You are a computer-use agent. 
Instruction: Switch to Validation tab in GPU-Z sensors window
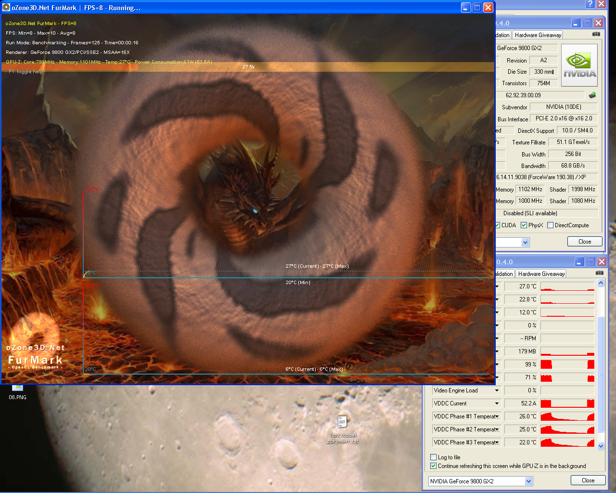[504, 274]
